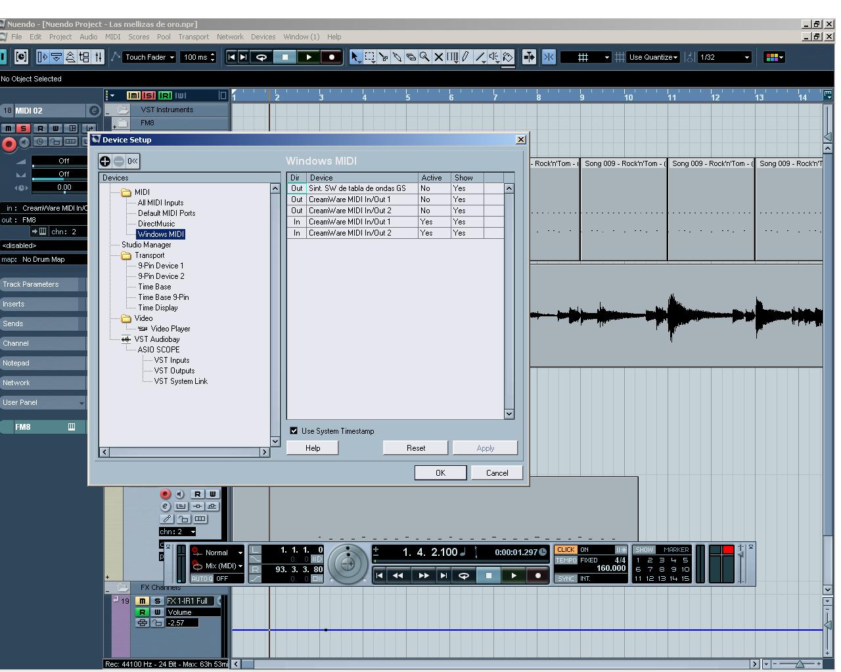The width and height of the screenshot is (841, 672).
Task: Click the transport panel Play button
Action: click(x=513, y=576)
